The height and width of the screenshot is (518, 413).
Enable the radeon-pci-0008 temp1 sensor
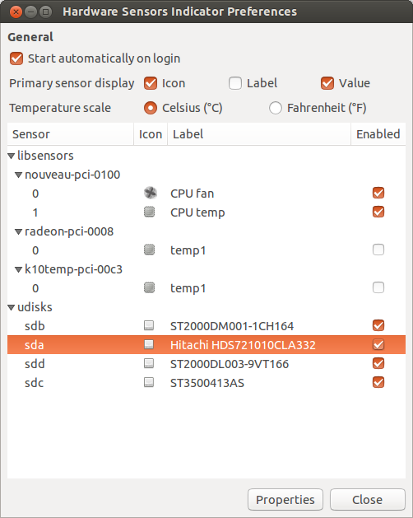click(378, 250)
